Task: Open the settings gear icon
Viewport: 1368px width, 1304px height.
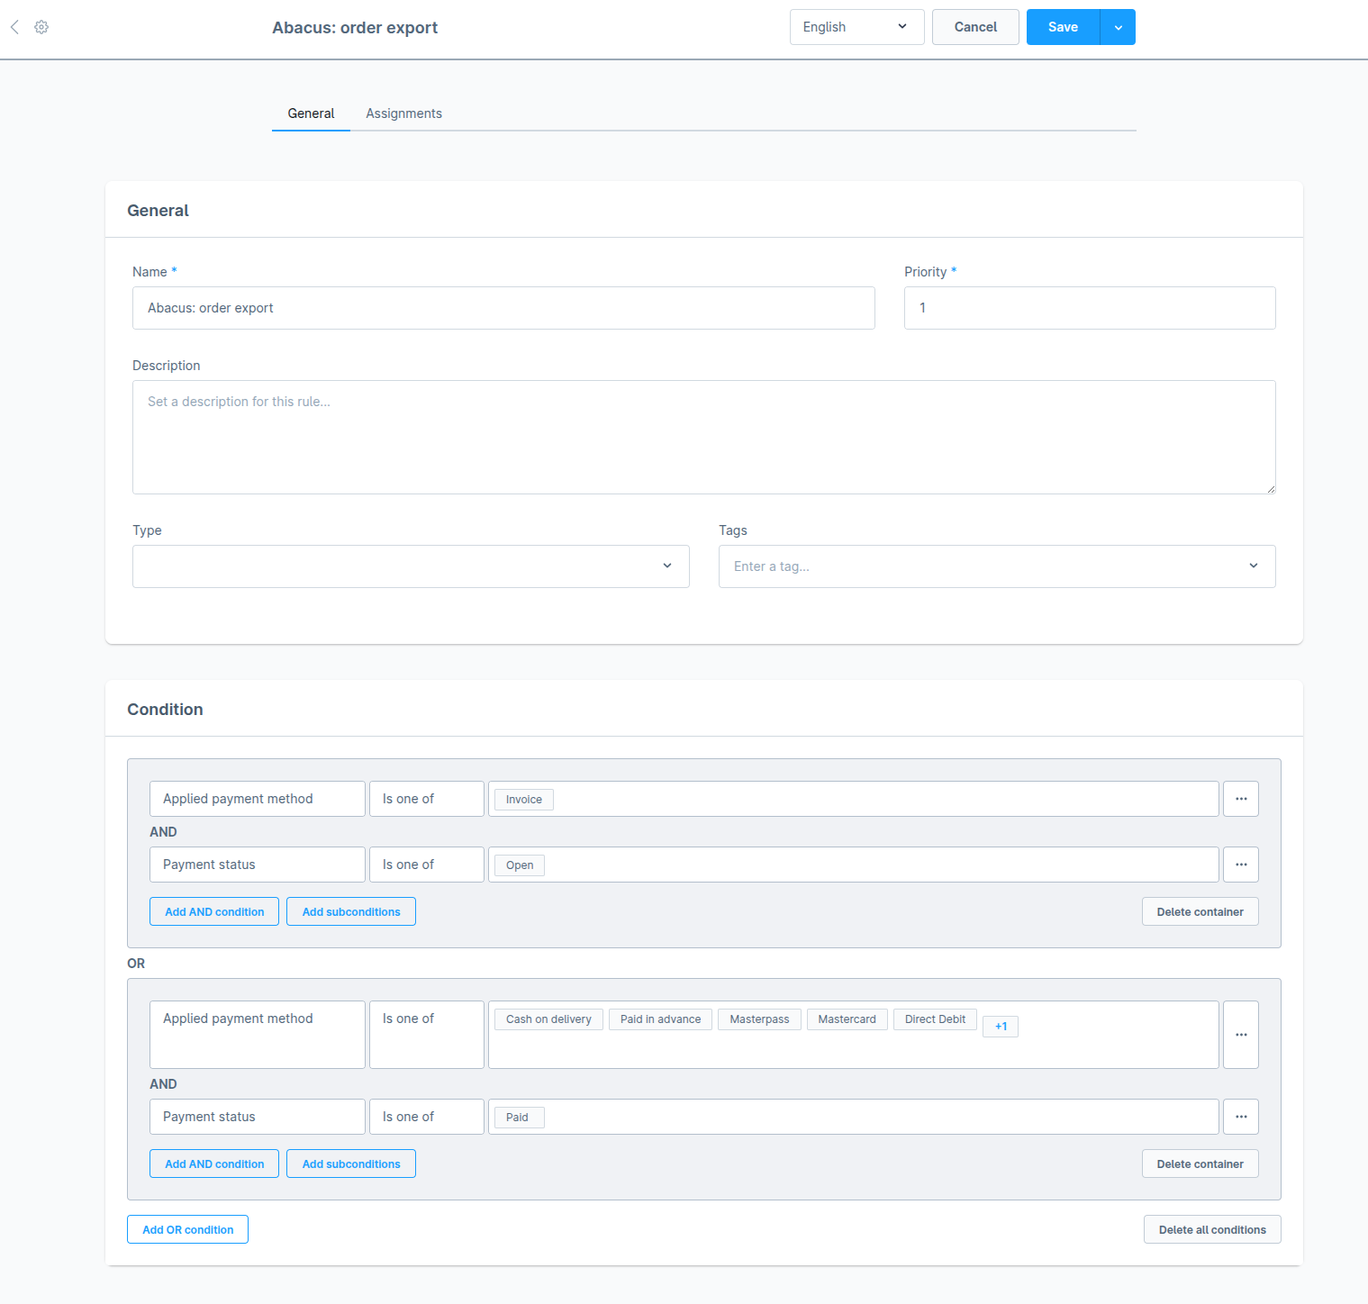Action: pyautogui.click(x=41, y=27)
